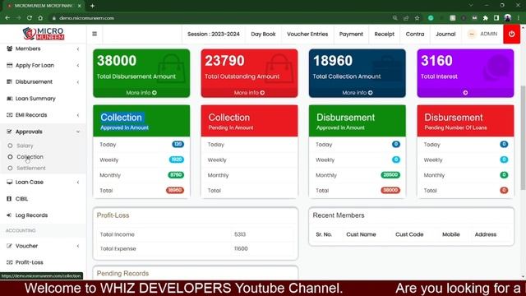The width and height of the screenshot is (526, 296).
Task: Click Session : 2023-2024 label
Action: 214,34
